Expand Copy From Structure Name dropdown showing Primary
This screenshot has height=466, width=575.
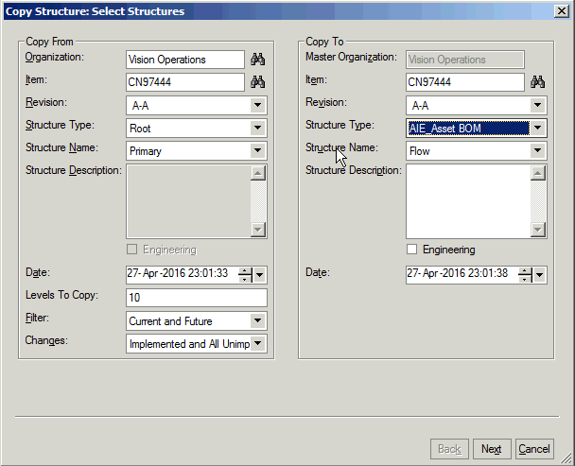point(258,150)
